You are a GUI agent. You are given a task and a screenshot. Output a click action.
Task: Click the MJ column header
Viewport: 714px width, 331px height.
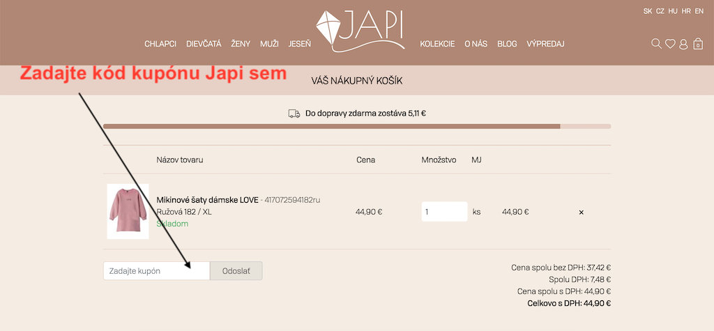tap(476, 160)
